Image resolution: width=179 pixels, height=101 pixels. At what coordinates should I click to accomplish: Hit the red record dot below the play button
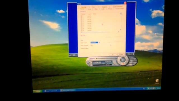pyautogui.click(x=123, y=64)
